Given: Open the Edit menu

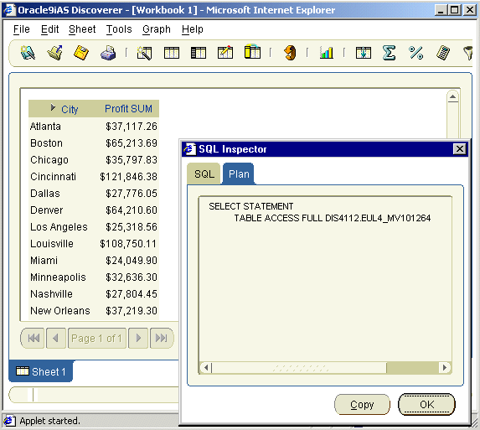Looking at the screenshot, I should [x=49, y=29].
